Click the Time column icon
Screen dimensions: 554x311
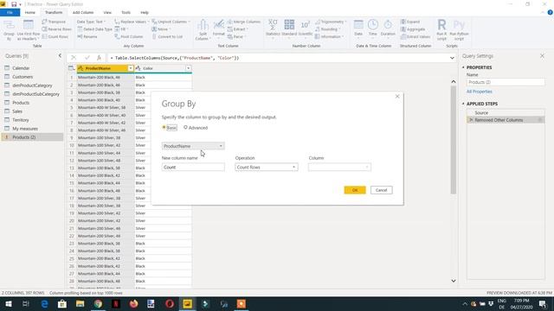(373, 29)
